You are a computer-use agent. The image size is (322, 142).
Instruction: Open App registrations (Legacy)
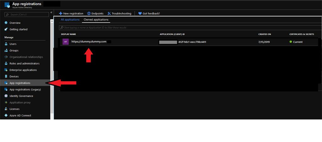(x=25, y=89)
